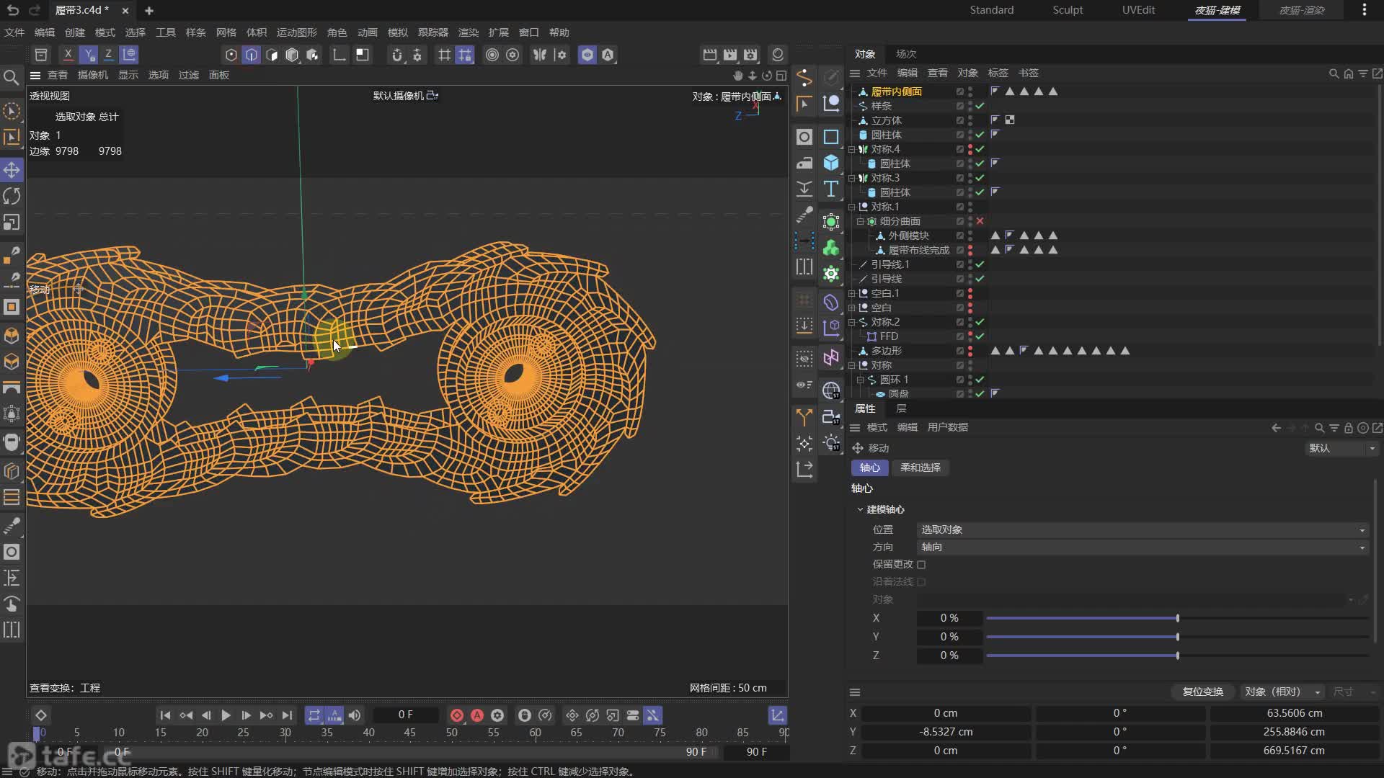Expand the 空白.1 tree node
This screenshot has height=778, width=1384.
851,293
